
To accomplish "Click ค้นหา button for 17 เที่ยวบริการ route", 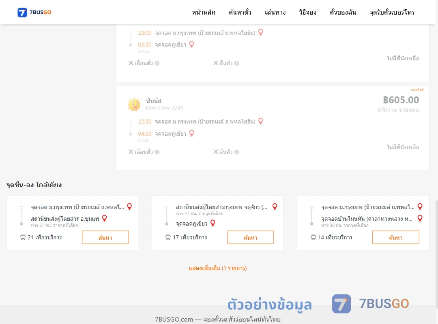I will point(251,237).
